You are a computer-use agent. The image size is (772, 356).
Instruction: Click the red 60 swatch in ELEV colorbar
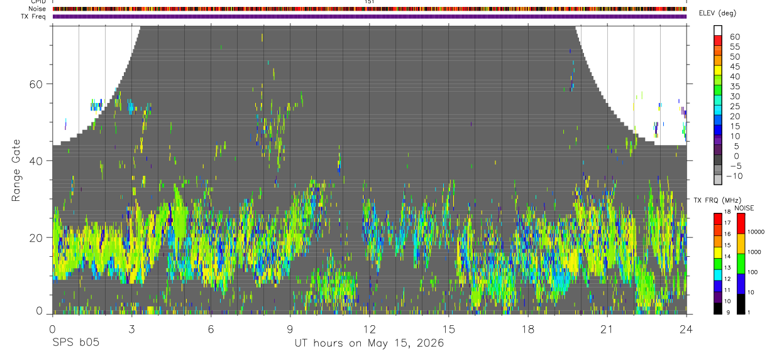coord(718,40)
